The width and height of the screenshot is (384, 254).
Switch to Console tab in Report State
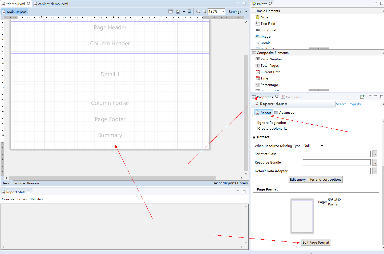pos(8,199)
